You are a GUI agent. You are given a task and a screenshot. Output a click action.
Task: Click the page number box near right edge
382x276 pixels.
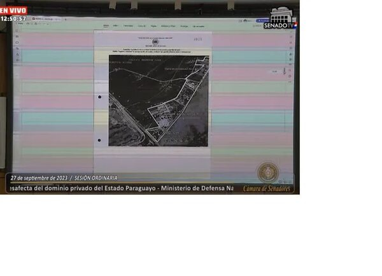tap(274, 72)
